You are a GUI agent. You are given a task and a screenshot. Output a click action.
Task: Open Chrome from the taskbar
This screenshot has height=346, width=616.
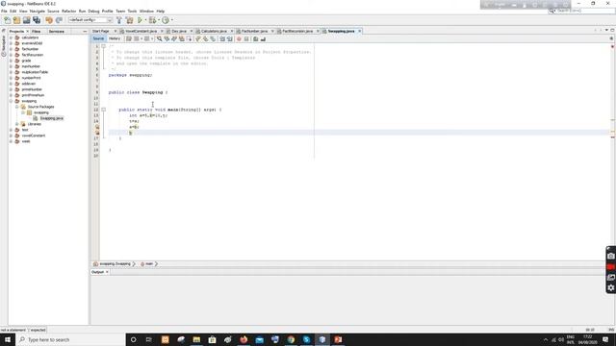click(x=291, y=339)
